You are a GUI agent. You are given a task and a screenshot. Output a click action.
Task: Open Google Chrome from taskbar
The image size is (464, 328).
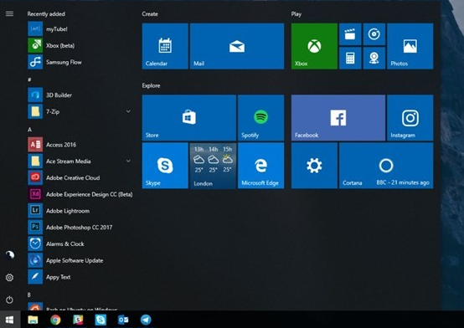click(55, 320)
